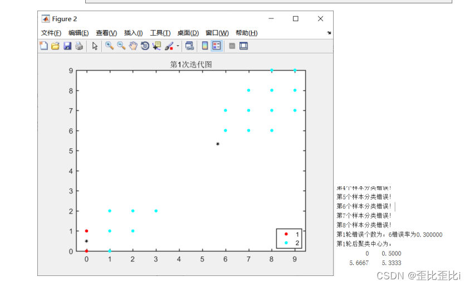Maximize the Figure 2 window
The image size is (469, 286).
click(x=296, y=18)
